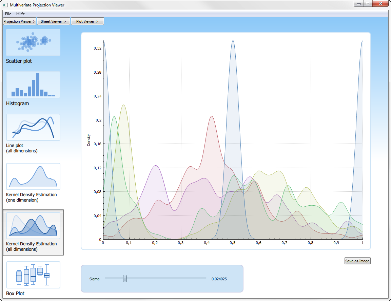The image size is (391, 301).
Task: Expand the Projection Viewer navigation button
Action: click(x=20, y=21)
